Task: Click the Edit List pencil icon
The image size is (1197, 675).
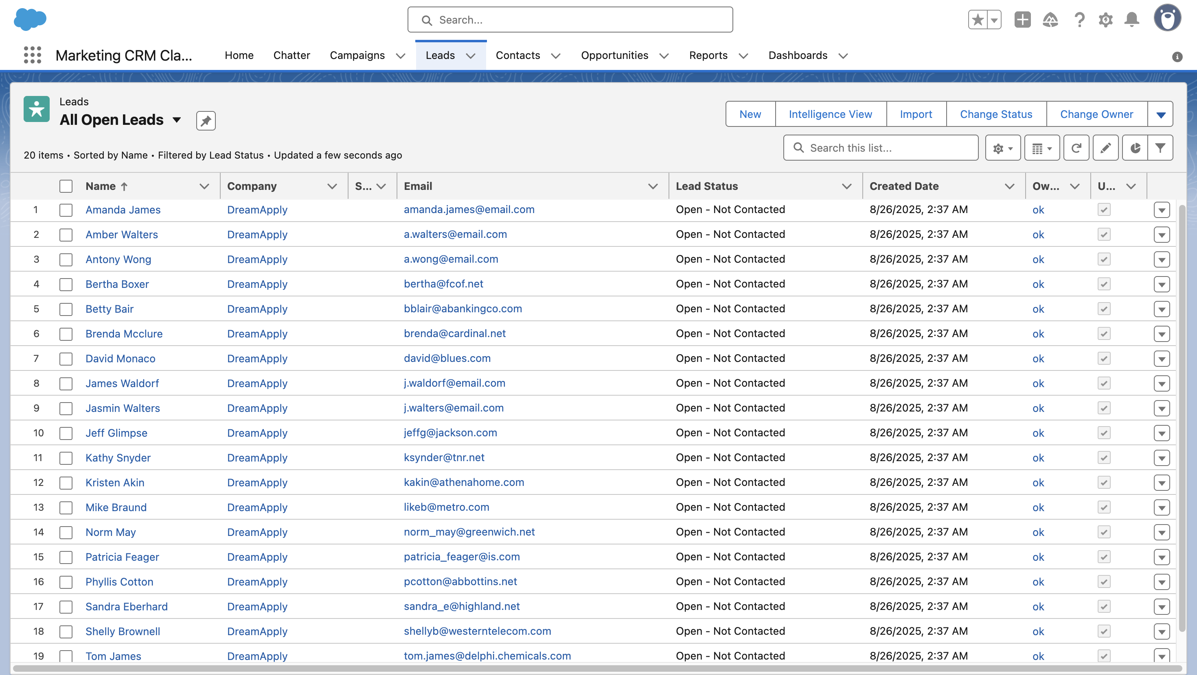Action: [1105, 148]
